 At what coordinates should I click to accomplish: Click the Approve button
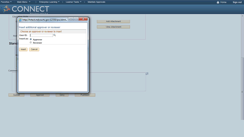[40, 95]
